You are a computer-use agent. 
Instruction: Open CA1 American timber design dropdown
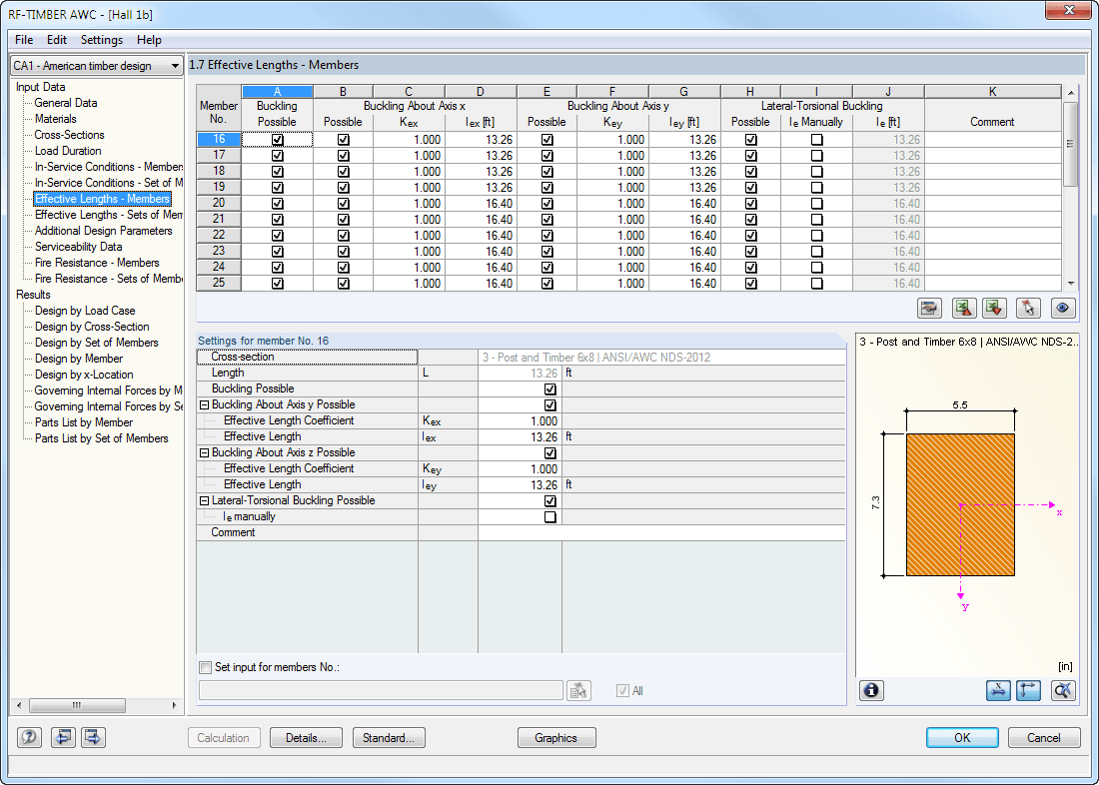pos(97,66)
